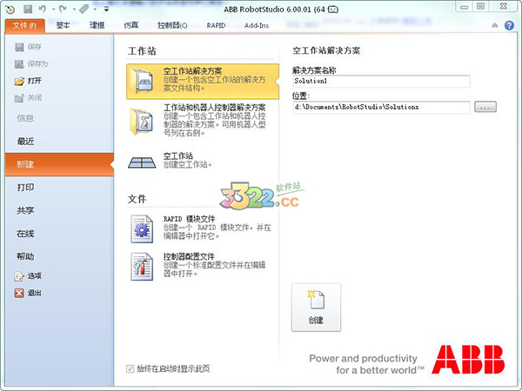Viewport: 522px width, 391px height.
Task: Click the save-as icon beside 保存为
Action: point(19,63)
